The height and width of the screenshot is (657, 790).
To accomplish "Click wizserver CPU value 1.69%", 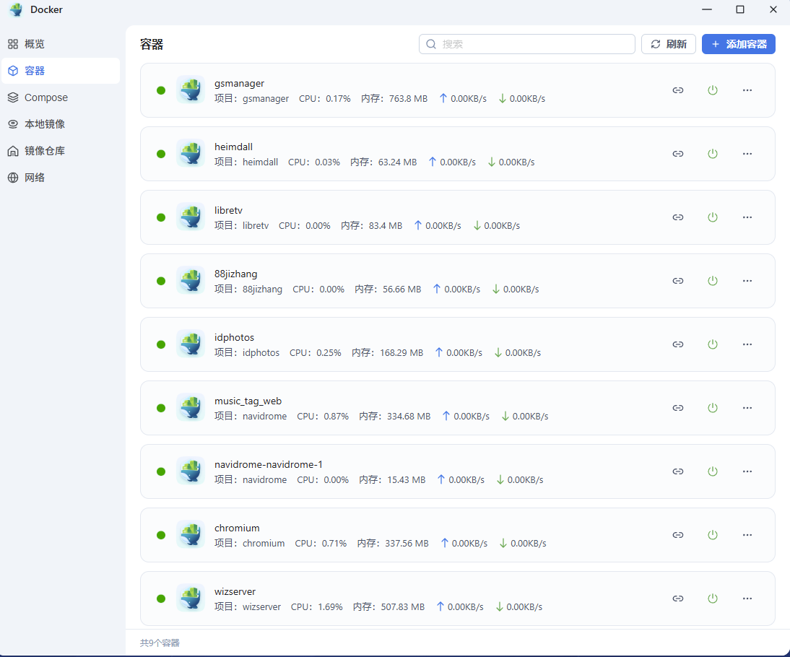I will [330, 607].
